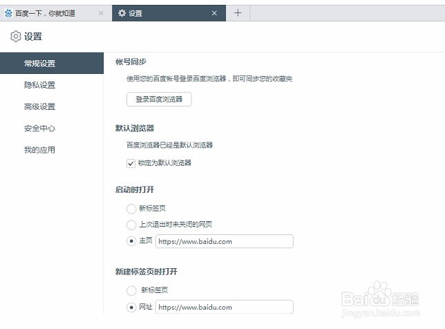445x329 pixels.
Task: Select 新标签页 under 新建标签页时打开
Action: (131, 290)
